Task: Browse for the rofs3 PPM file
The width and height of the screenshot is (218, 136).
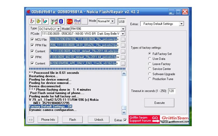Action: tap(123, 58)
